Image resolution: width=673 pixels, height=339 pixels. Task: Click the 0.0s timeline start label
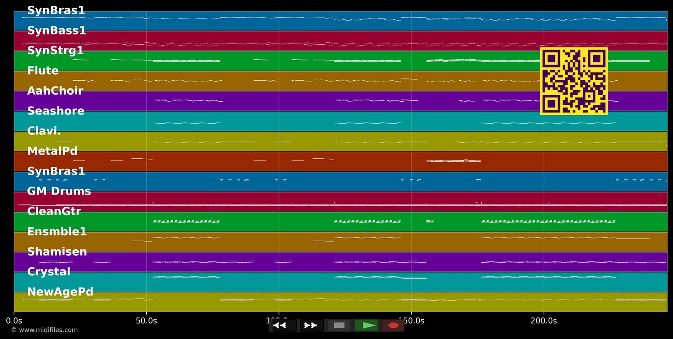pos(14,321)
